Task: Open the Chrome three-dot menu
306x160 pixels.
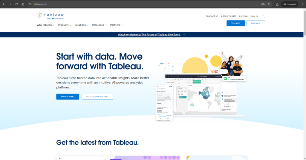Action: point(302,4)
